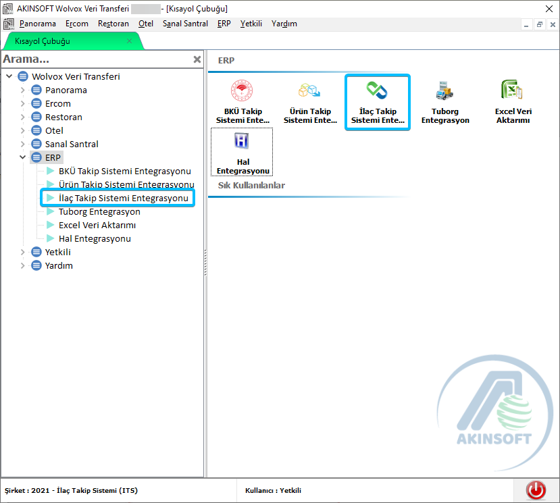
Task: Open the Ercom menu
Action: point(77,24)
